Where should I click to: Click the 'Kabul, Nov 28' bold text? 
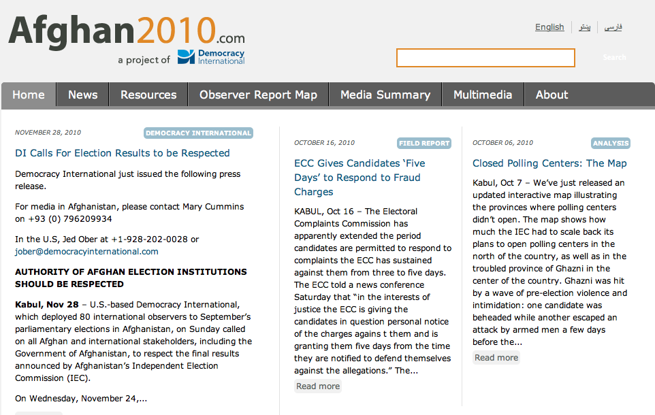click(47, 305)
